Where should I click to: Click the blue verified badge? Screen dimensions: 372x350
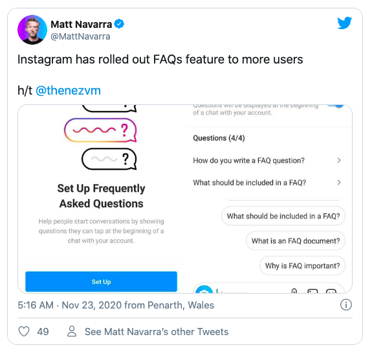coord(119,24)
